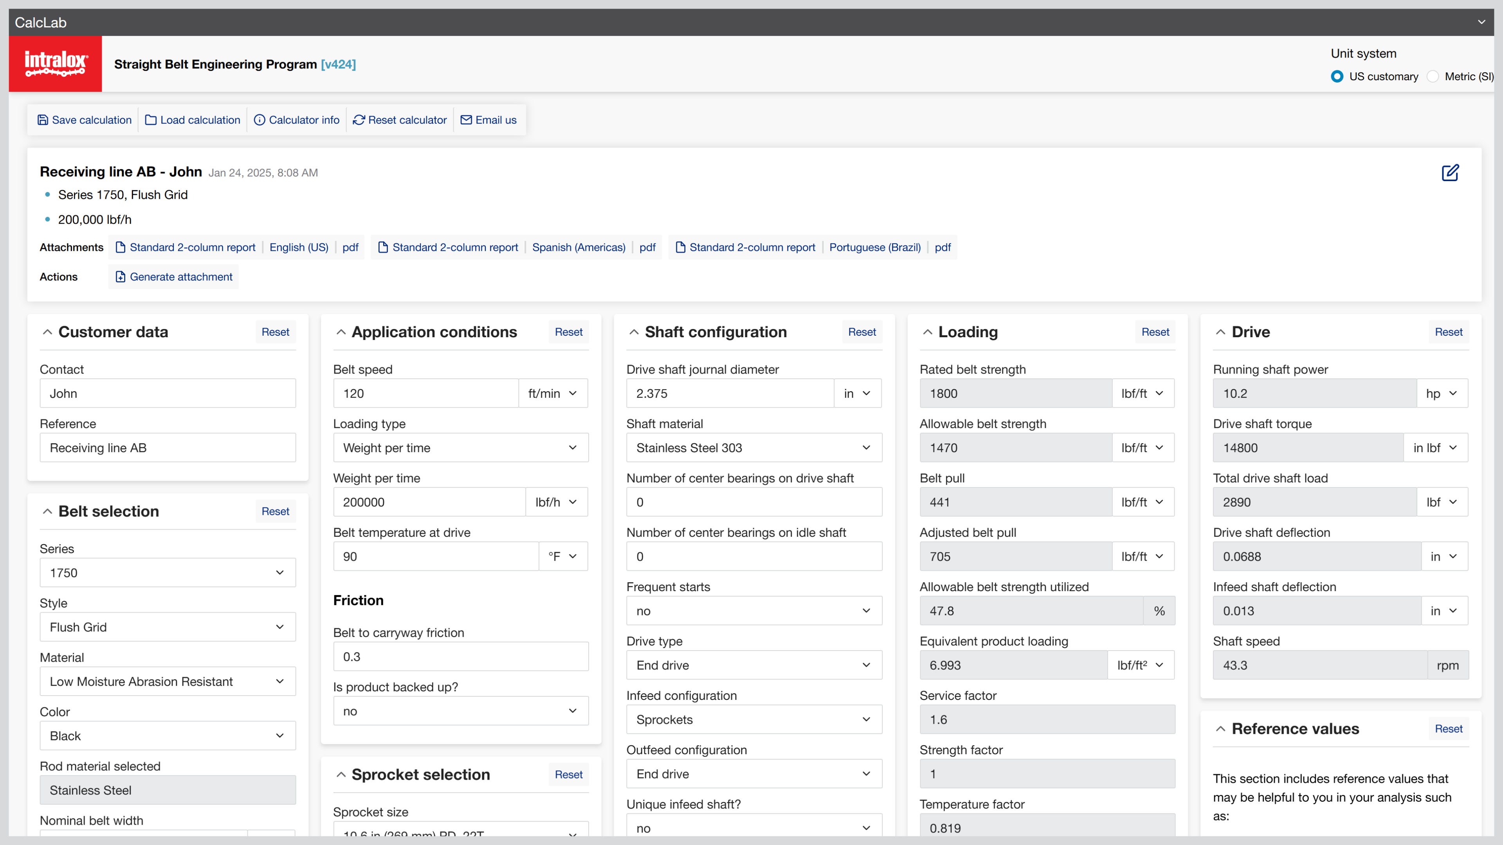Open the Shaft material dropdown

click(753, 448)
